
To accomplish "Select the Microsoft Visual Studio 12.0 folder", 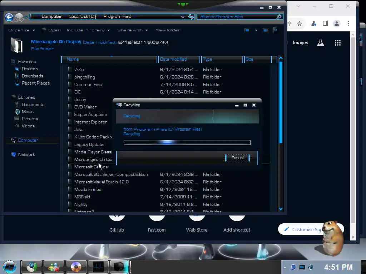I will (x=169, y=182).
